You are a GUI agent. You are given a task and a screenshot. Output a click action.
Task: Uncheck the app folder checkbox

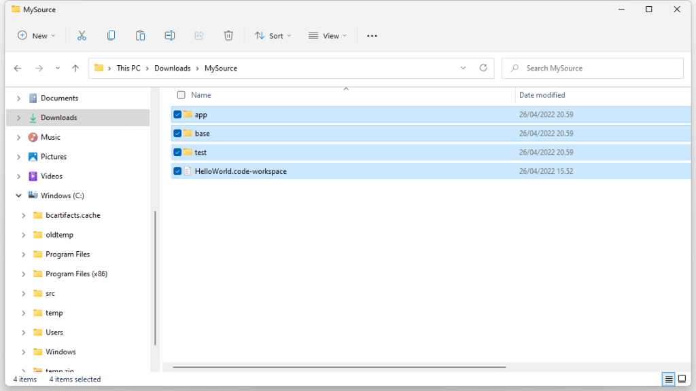tap(177, 115)
